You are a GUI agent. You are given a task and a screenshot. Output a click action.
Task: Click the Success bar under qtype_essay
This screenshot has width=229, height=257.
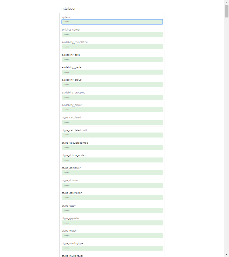pyautogui.click(x=112, y=210)
